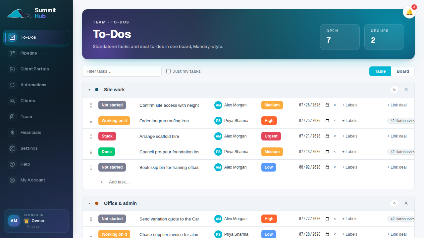Image resolution: width=424 pixels, height=238 pixels.
Task: Click the Financials dollar icon
Action: pyautogui.click(x=12, y=133)
